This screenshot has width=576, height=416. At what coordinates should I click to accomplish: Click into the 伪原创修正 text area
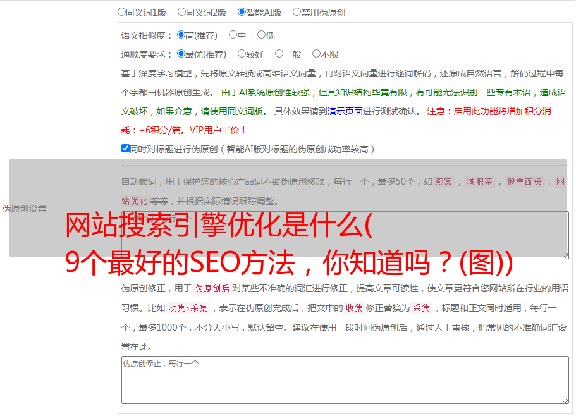point(345,379)
